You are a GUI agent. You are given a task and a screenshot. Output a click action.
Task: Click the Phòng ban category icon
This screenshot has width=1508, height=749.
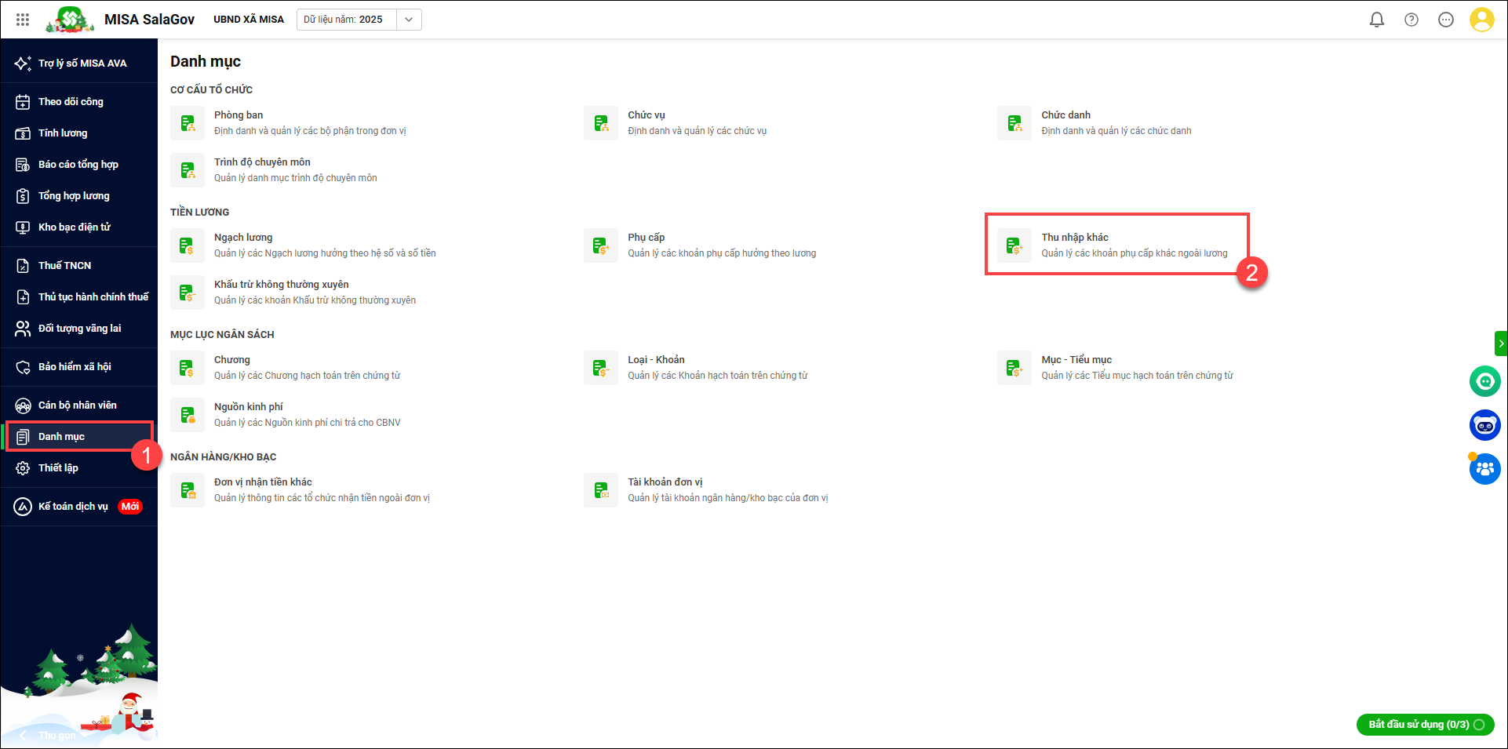pos(188,123)
